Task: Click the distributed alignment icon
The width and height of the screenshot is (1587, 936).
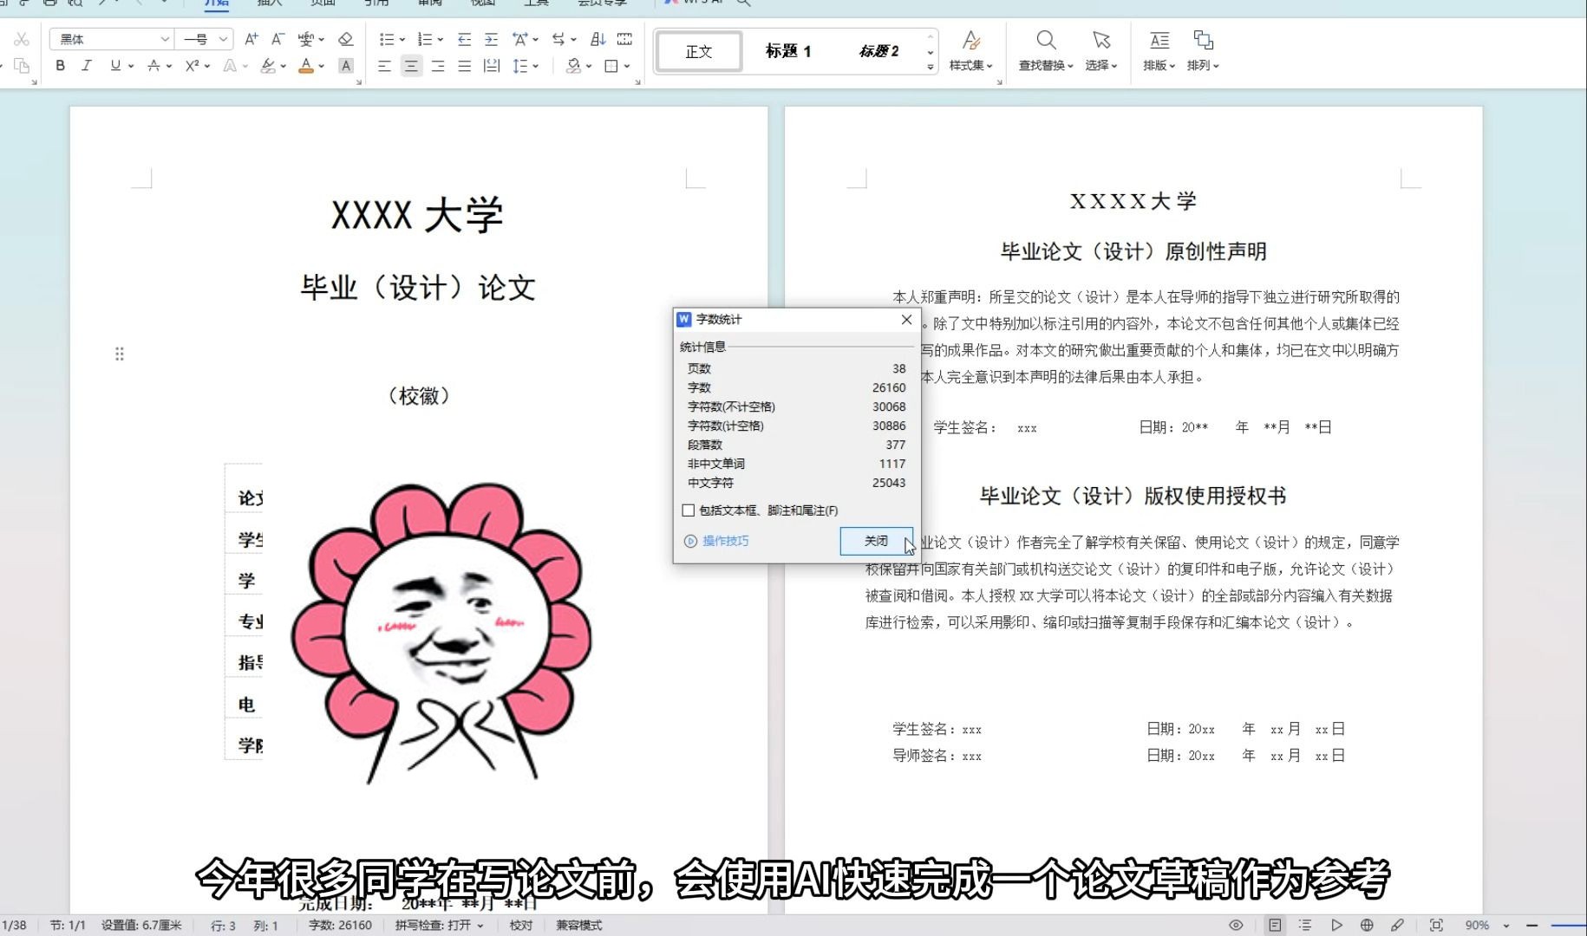Action: pos(492,66)
